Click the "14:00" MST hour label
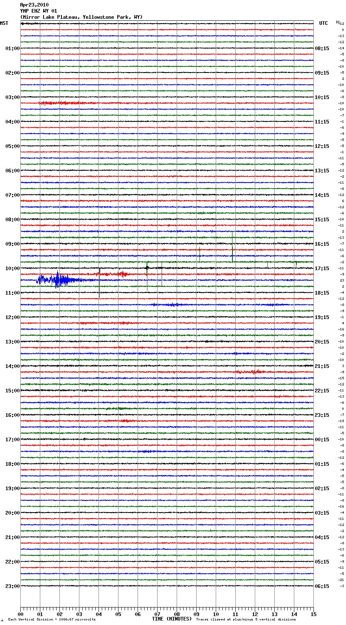Screen dimensions: 346x625 pos(12,366)
